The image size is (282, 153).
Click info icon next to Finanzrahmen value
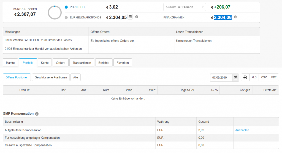pyautogui.click(x=235, y=17)
